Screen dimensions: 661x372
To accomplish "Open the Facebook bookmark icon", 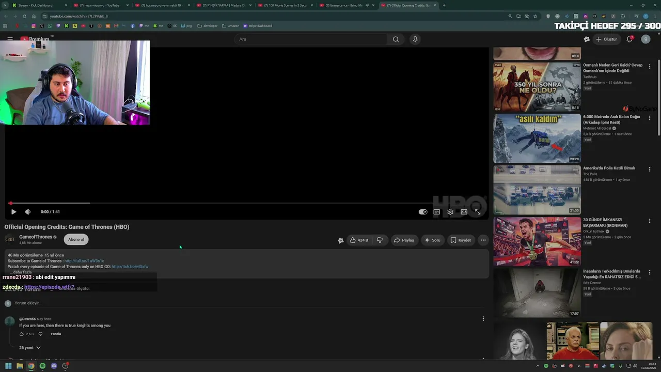I will point(133,26).
